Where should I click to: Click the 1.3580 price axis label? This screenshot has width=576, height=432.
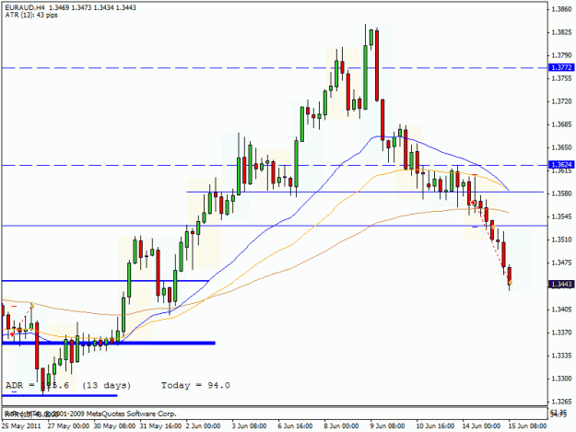point(561,193)
